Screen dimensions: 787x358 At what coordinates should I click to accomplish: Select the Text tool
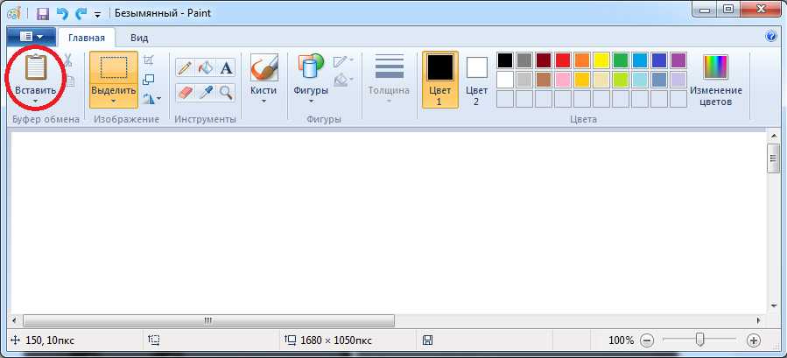coord(226,68)
